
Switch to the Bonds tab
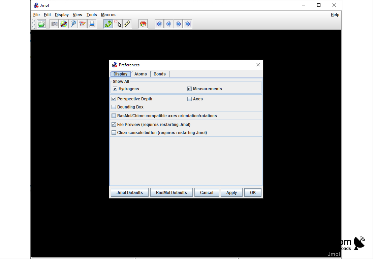tap(160, 74)
